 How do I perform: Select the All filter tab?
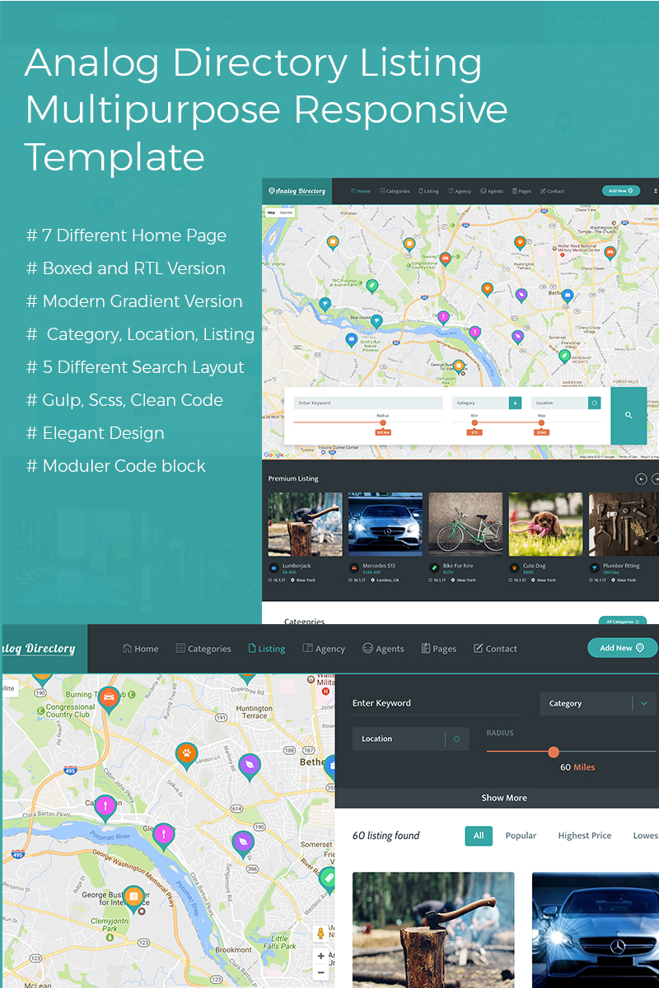[x=479, y=836]
